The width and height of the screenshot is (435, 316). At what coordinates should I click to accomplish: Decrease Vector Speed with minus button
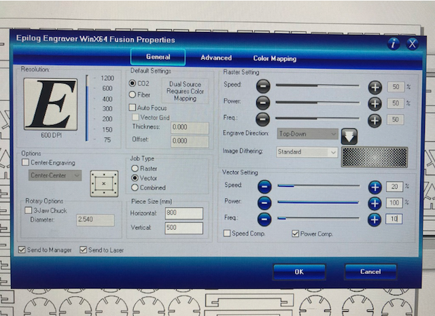coord(264,186)
